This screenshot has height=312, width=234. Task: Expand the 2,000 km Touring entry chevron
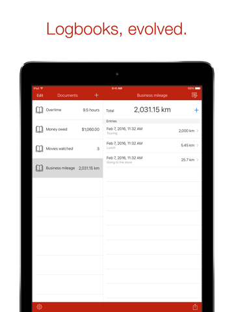tap(198, 131)
